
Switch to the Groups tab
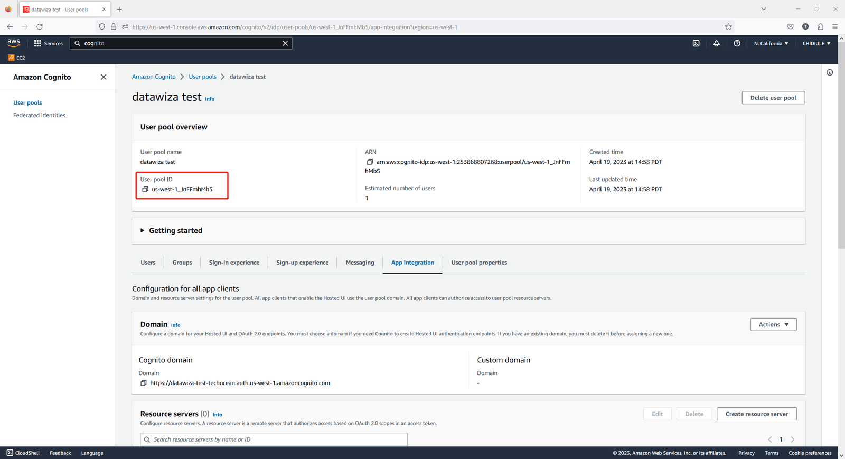coord(182,263)
